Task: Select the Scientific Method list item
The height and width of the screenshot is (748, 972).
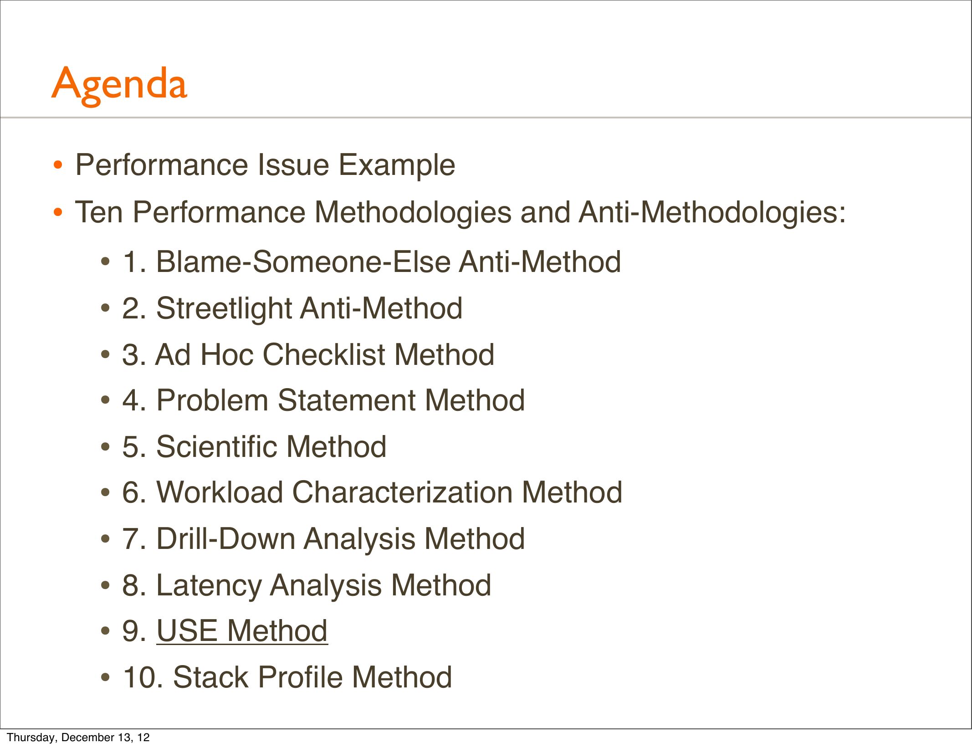Action: pyautogui.click(x=254, y=446)
